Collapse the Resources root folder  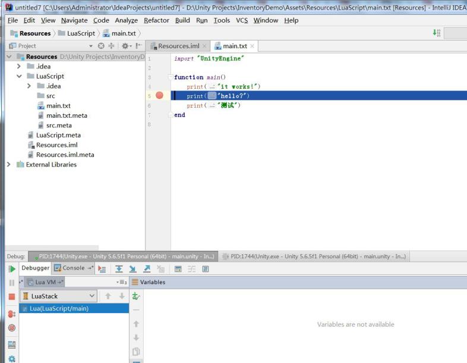(x=9, y=57)
